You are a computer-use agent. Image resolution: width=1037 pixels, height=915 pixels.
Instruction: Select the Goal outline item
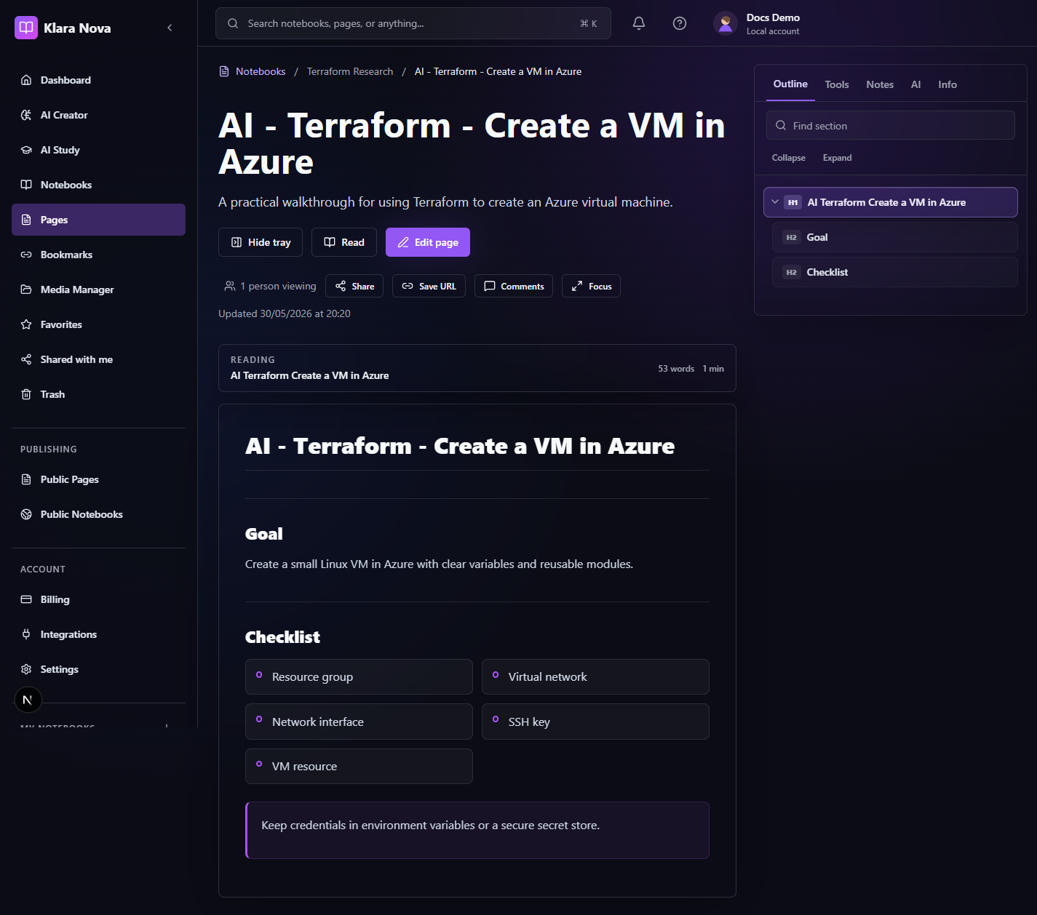(895, 237)
